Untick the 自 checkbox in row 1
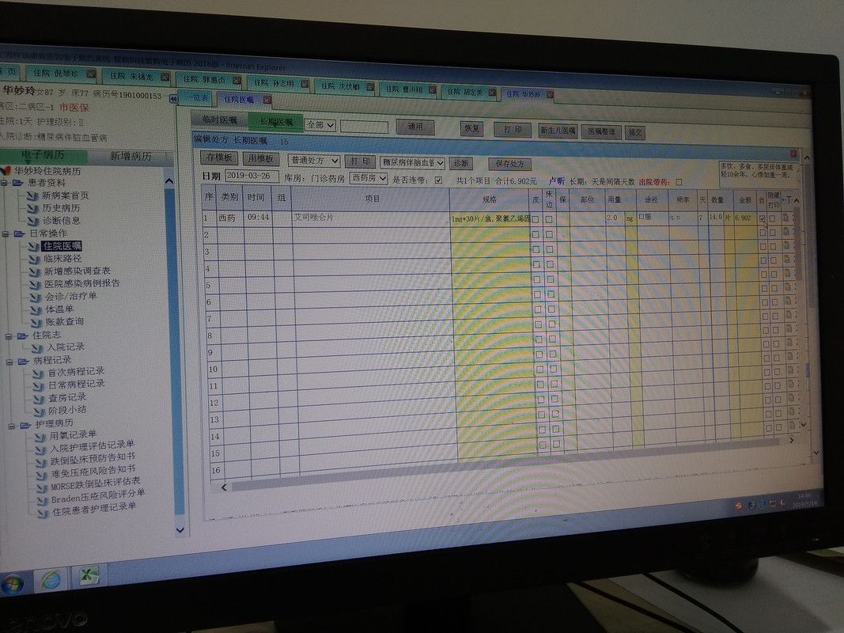The width and height of the screenshot is (844, 633). pyautogui.click(x=763, y=218)
